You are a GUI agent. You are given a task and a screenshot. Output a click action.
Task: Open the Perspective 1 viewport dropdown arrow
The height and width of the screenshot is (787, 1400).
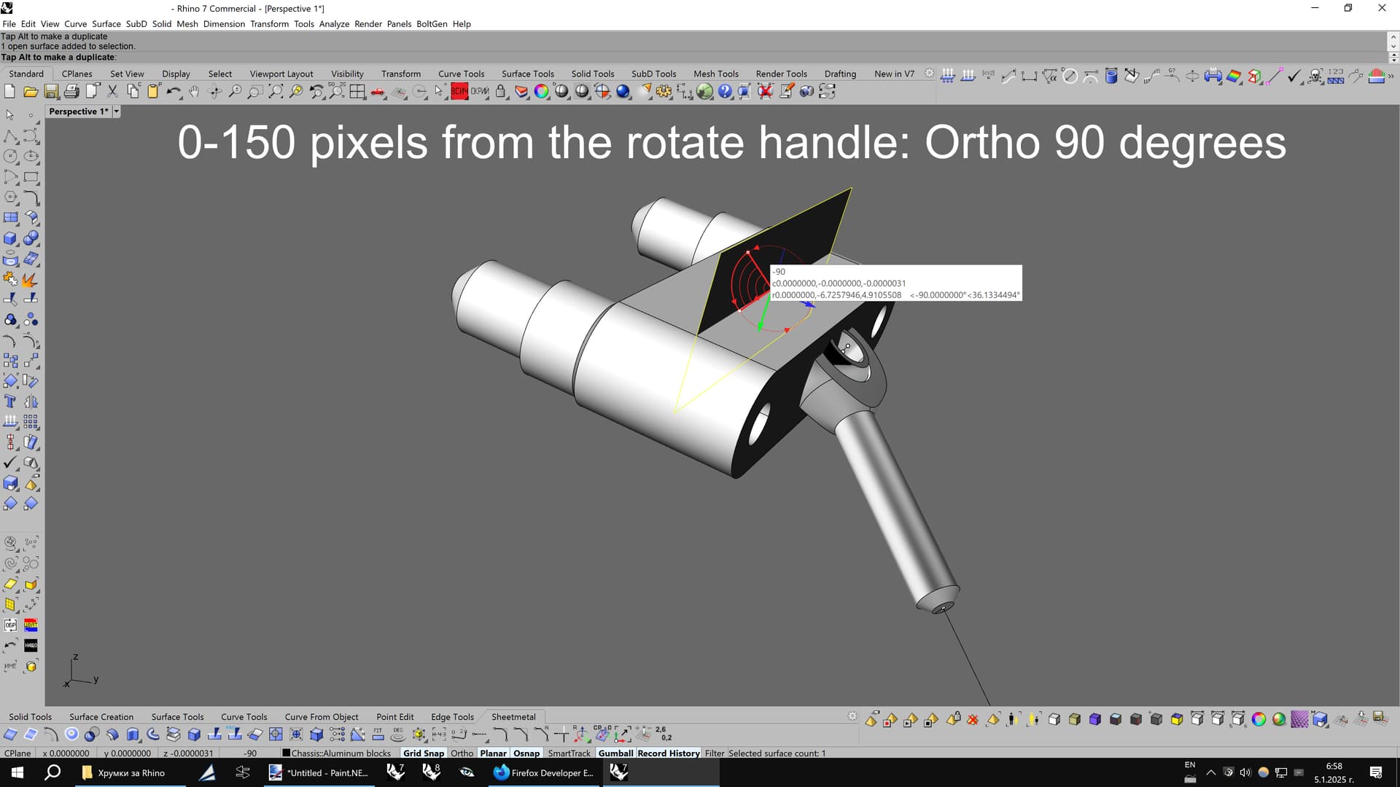click(x=117, y=111)
